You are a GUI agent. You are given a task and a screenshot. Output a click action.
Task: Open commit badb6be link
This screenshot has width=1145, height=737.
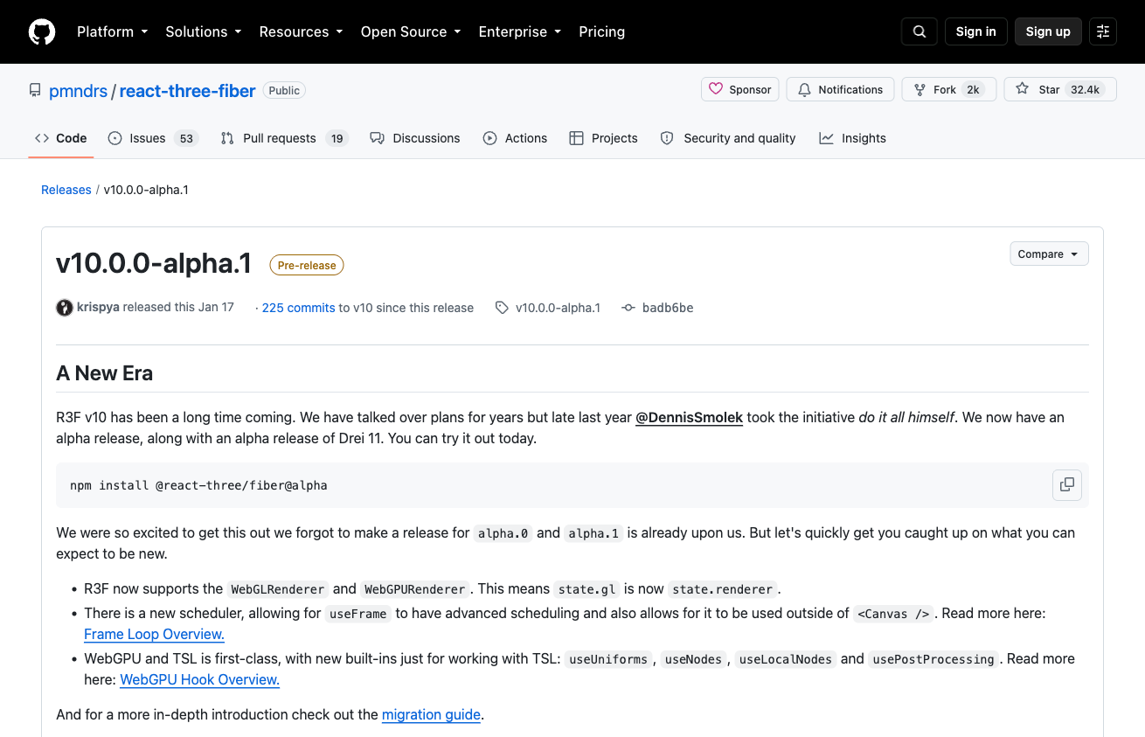coord(668,308)
